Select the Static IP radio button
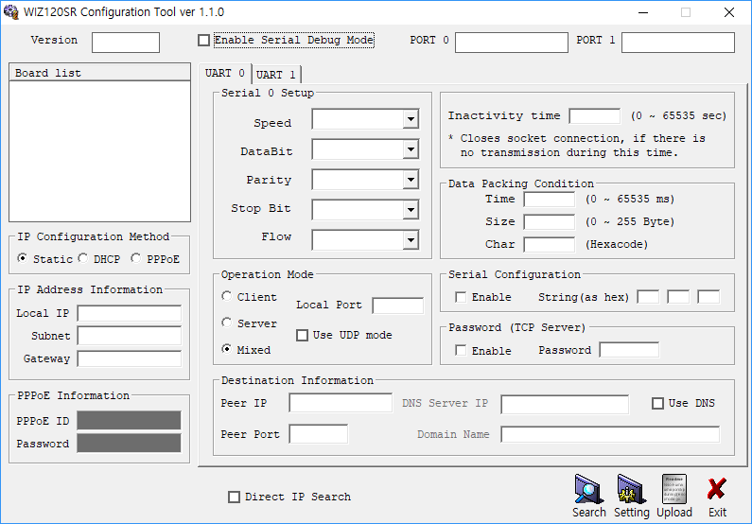The height and width of the screenshot is (524, 752). (x=23, y=258)
